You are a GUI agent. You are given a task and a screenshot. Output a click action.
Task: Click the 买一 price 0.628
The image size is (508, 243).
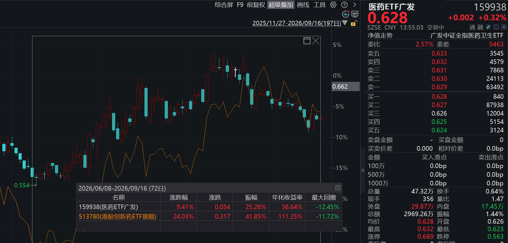[439, 96]
